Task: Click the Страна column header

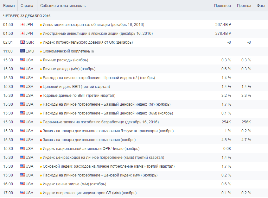Action: click(x=27, y=6)
